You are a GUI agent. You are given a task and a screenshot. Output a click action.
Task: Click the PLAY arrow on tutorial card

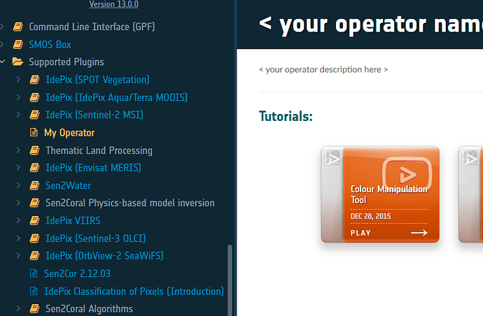pos(419,233)
